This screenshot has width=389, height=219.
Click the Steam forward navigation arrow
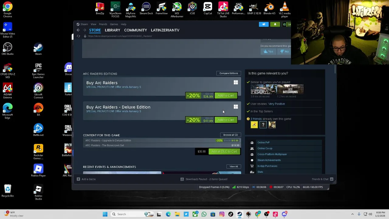(x=84, y=30)
